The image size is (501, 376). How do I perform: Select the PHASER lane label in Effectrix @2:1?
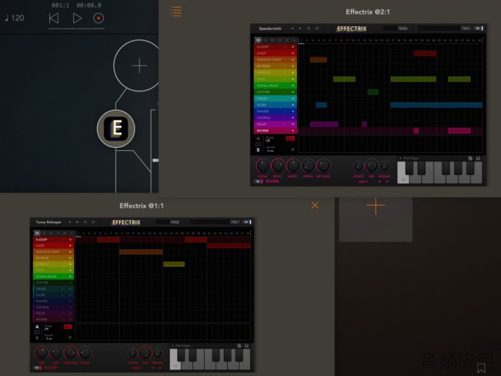pos(262,112)
